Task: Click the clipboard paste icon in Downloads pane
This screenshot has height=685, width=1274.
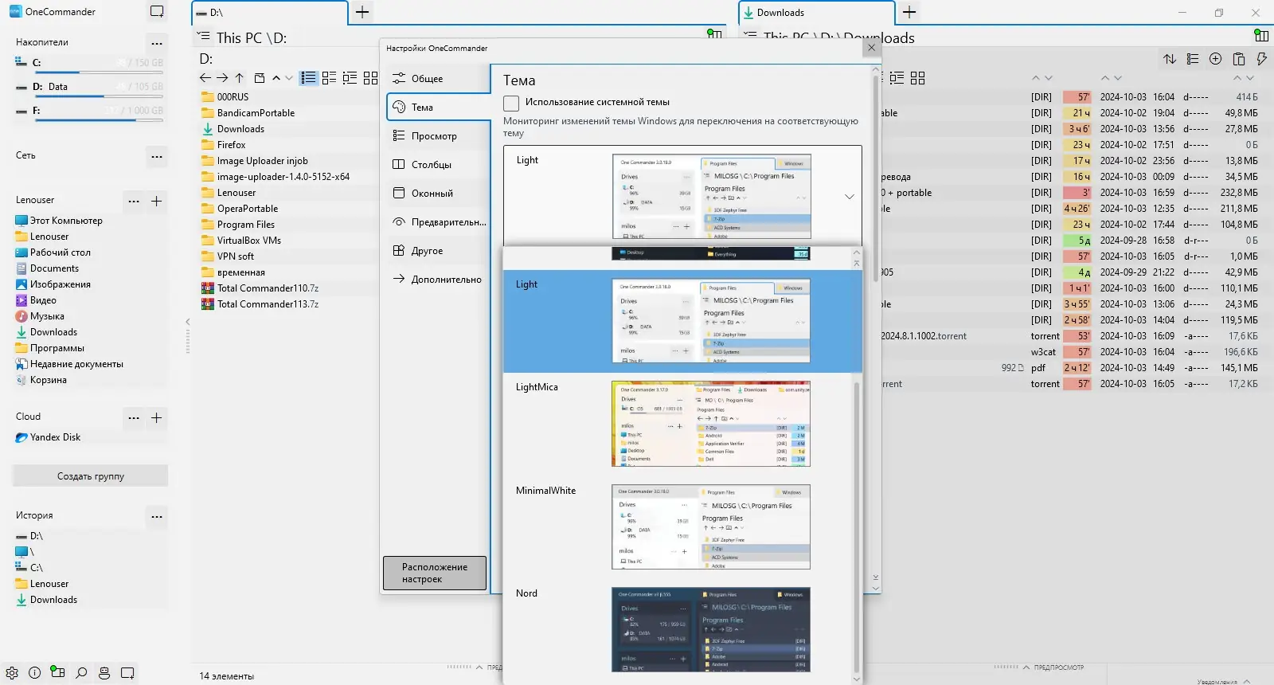Action: click(1239, 59)
